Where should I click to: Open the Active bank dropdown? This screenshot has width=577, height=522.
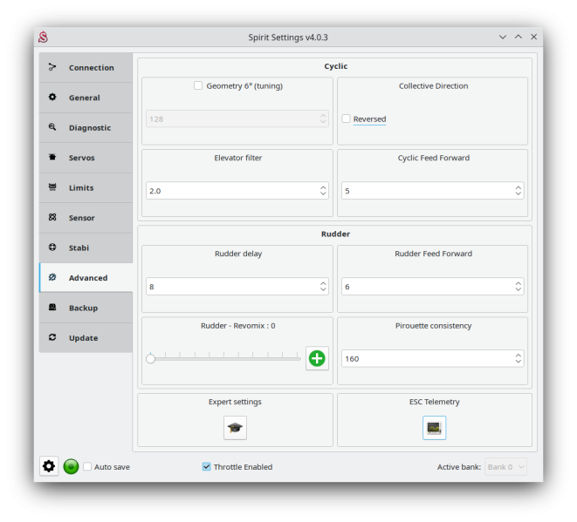tap(505, 466)
